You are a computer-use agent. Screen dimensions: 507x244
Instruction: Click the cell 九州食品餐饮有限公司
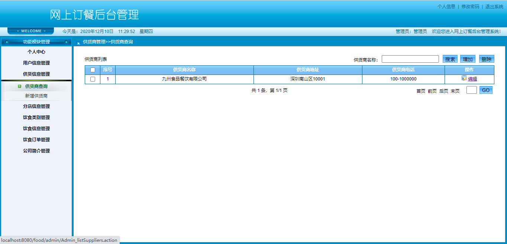click(184, 79)
